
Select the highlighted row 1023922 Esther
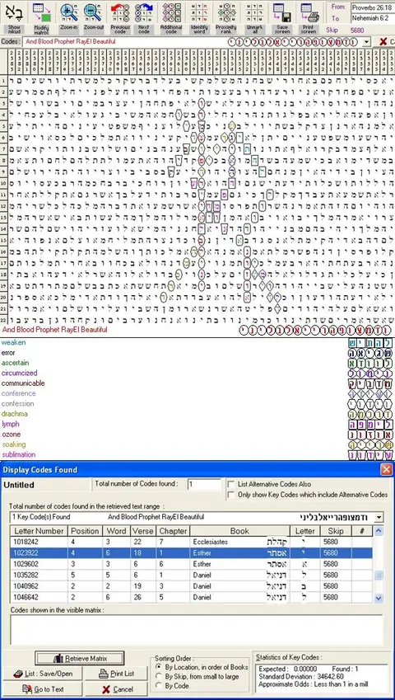tap(192, 552)
